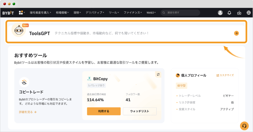Click the New badge on ToolsGPT
This screenshot has width=253, height=132.
pos(25,25)
